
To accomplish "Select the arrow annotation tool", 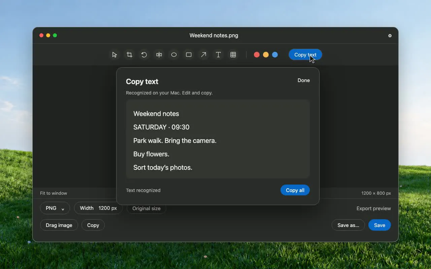I will 203,55.
